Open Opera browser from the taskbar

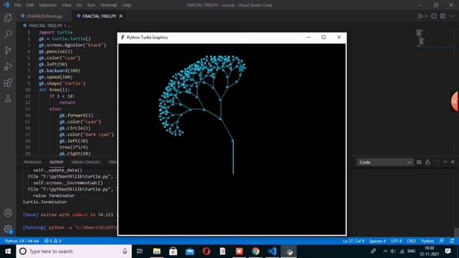point(206,252)
